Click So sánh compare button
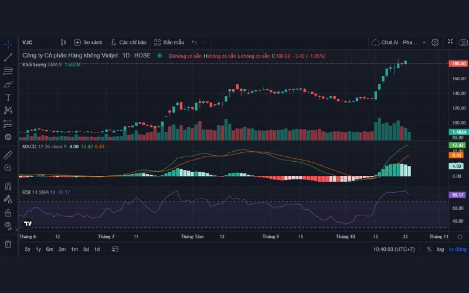The image size is (469, 293). pos(88,42)
